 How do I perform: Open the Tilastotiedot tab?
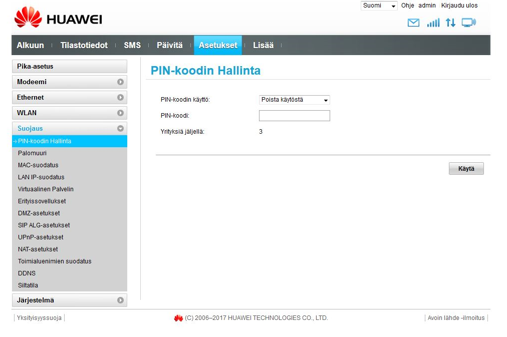click(84, 45)
